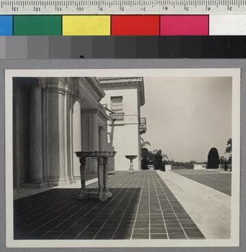The height and width of the screenshot is (252, 246).
Task: Pick the blue calibration patch
Action: 6,25
